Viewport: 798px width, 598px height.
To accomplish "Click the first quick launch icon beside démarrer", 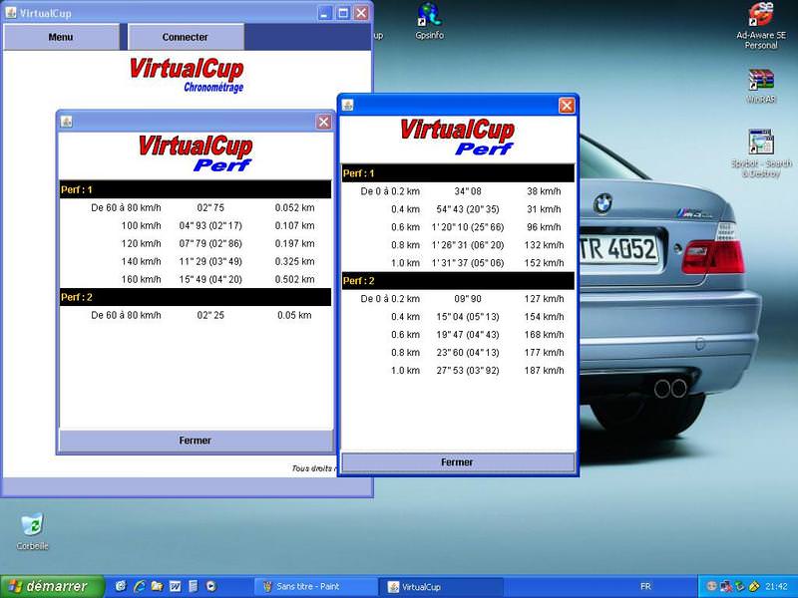I will [121, 586].
